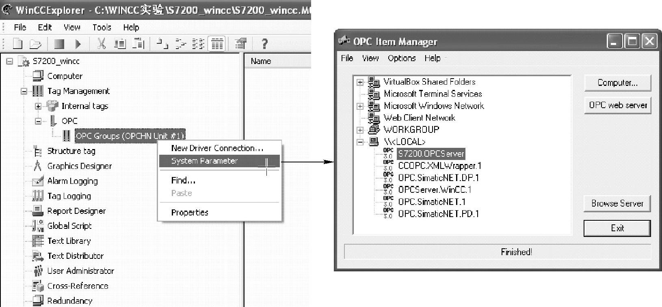This screenshot has width=662, height=307.
Task: Select CCOPC.XMLWrapper.1 server entry
Action: 439,166
